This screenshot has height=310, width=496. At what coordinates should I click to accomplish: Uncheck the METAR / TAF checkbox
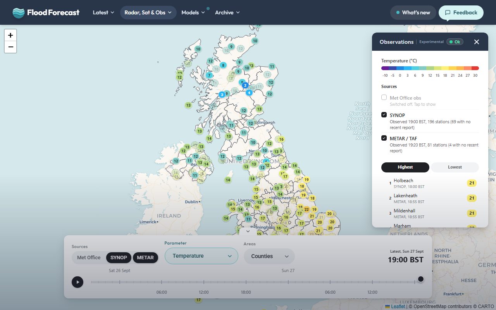coord(384,138)
